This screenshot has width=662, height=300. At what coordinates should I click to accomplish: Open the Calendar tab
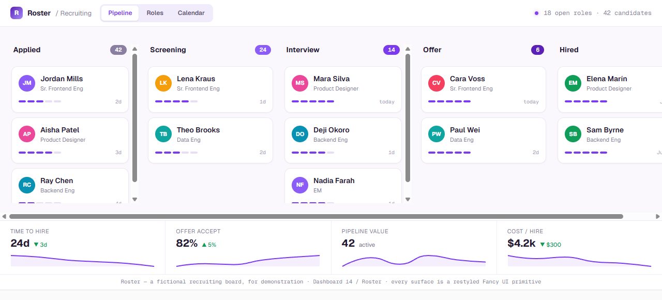tap(191, 13)
